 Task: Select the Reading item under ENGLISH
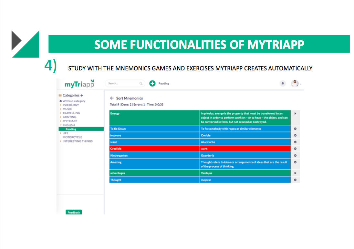pos(71,129)
